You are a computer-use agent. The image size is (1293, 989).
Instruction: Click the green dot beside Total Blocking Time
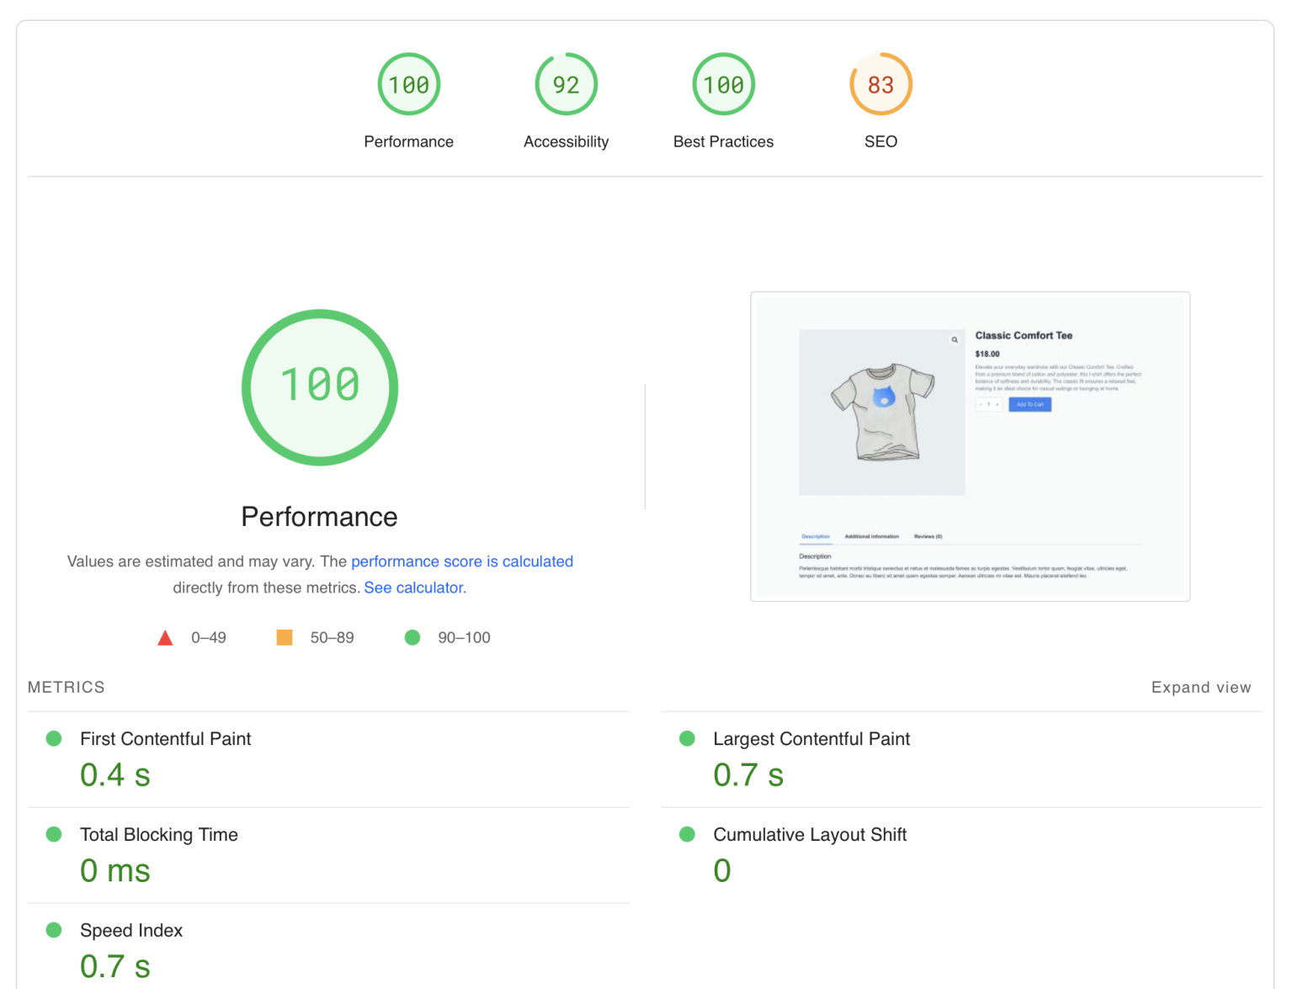coord(53,834)
